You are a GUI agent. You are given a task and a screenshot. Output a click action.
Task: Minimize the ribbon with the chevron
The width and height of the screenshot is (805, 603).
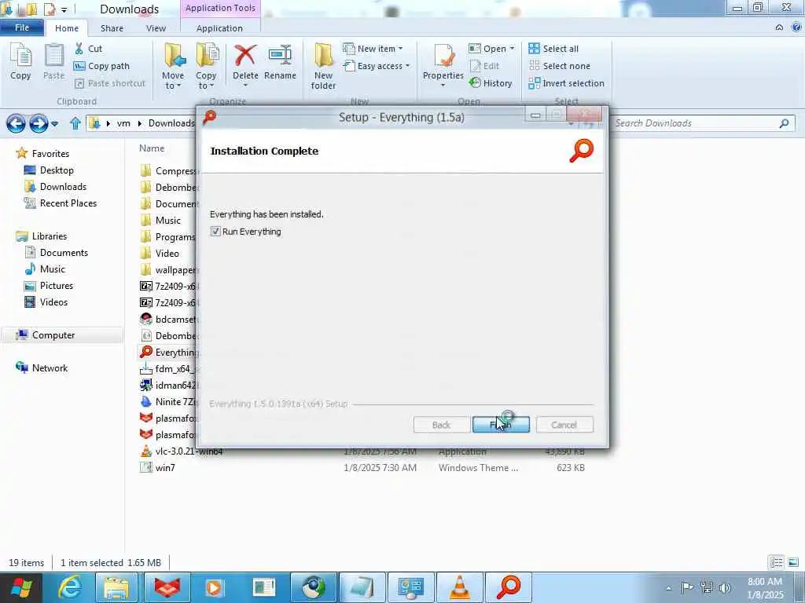click(x=779, y=27)
